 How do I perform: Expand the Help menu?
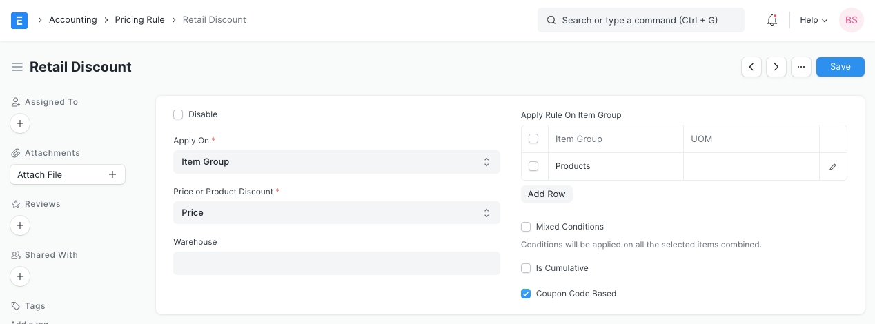click(813, 20)
